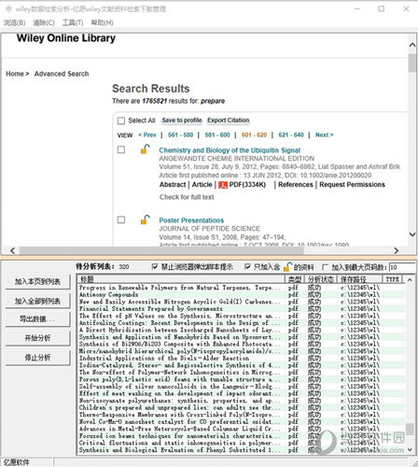The image size is (418, 467).
Task: Go to Advanced Search breadcrumb
Action: coord(62,74)
